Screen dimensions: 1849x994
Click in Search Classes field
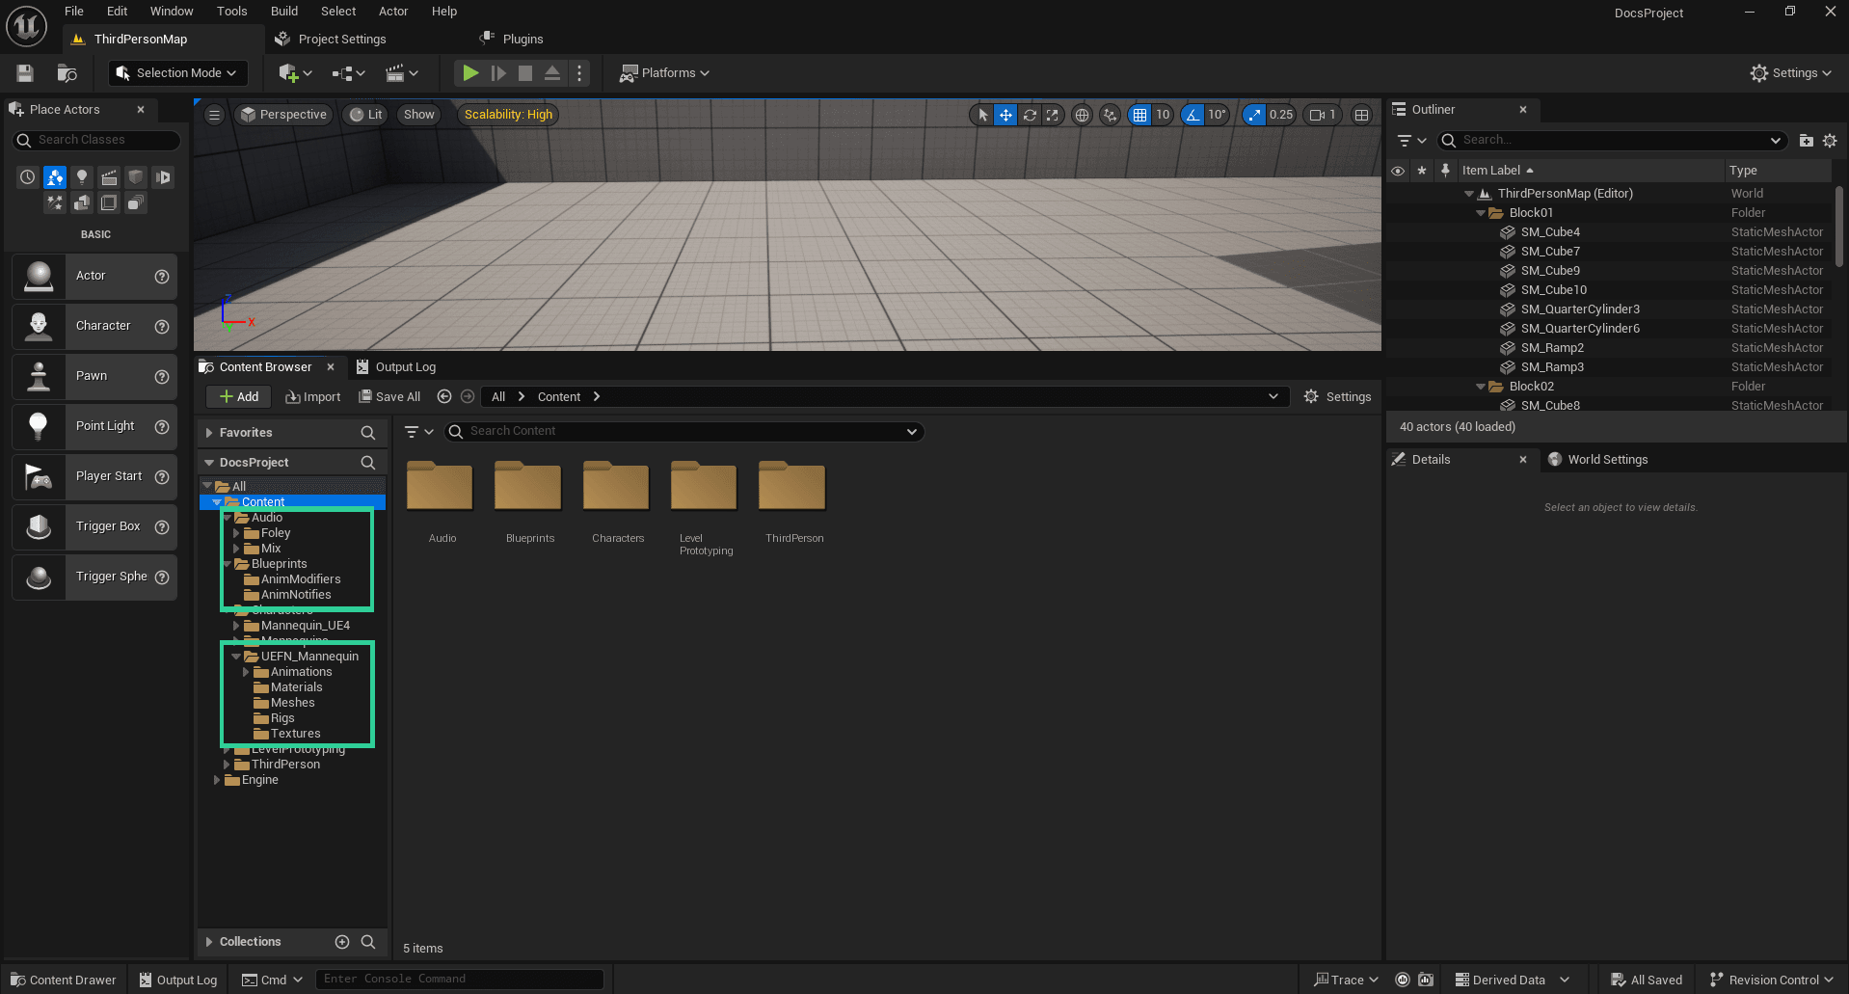click(x=96, y=141)
